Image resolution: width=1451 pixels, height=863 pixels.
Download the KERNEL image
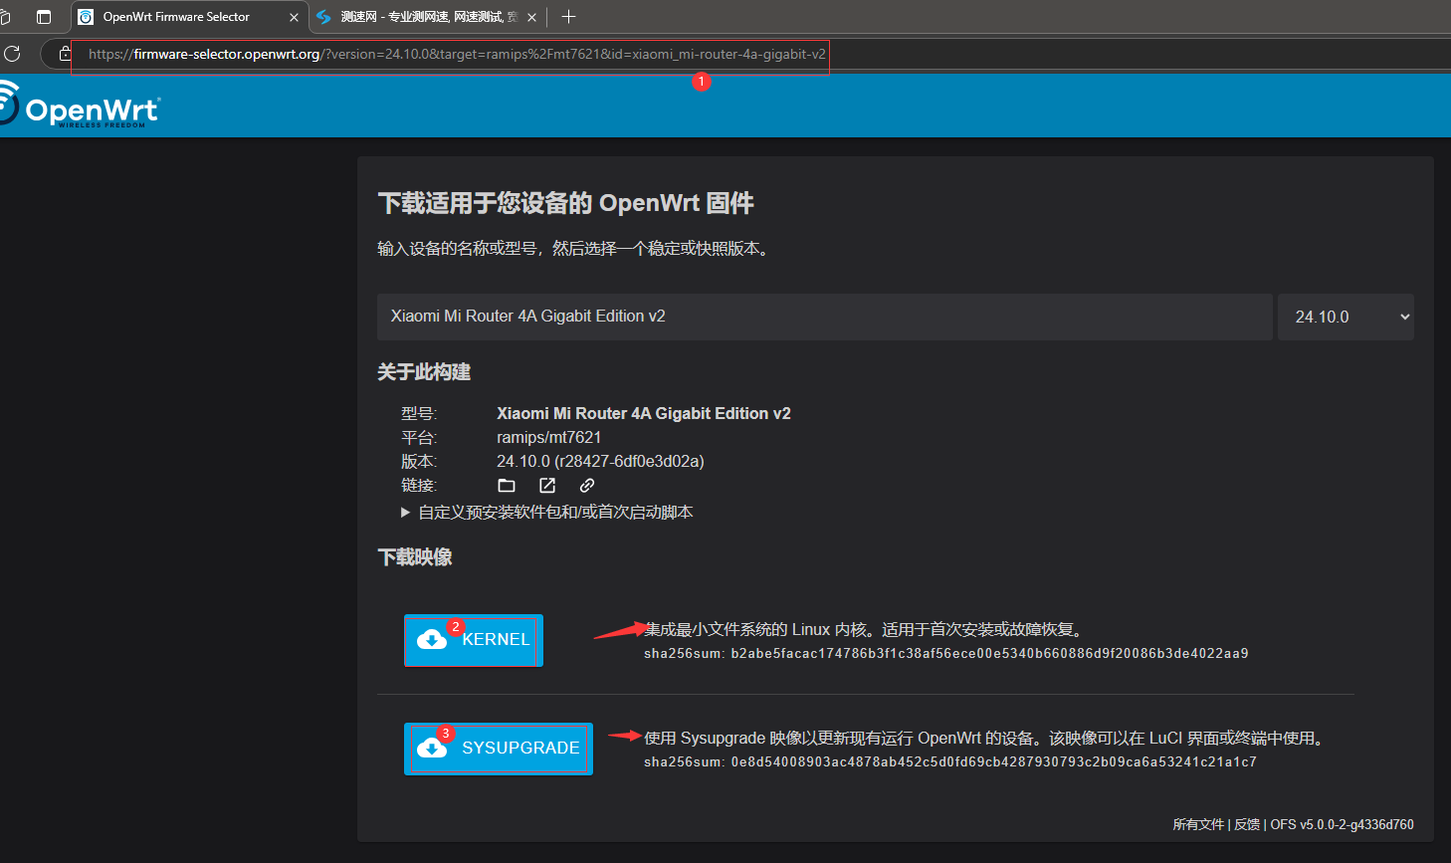point(474,640)
